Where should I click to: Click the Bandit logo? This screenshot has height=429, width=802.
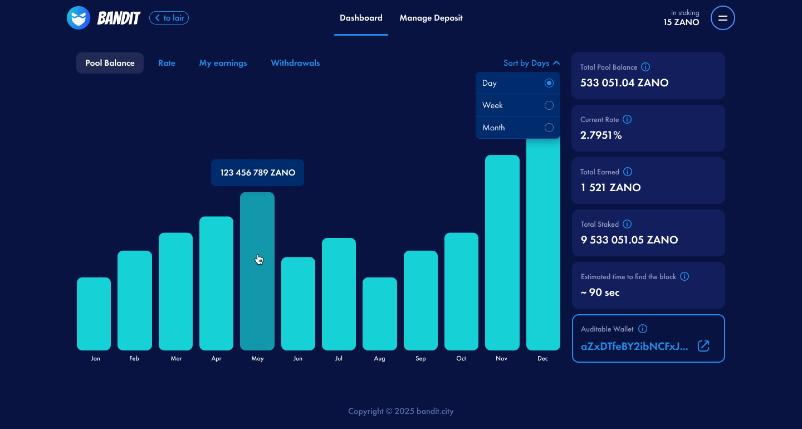click(x=103, y=17)
